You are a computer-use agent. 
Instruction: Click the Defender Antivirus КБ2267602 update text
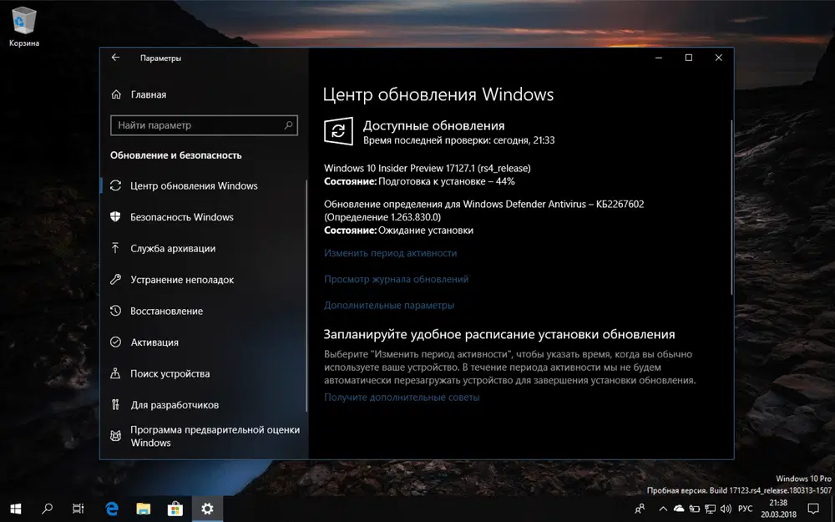click(483, 204)
